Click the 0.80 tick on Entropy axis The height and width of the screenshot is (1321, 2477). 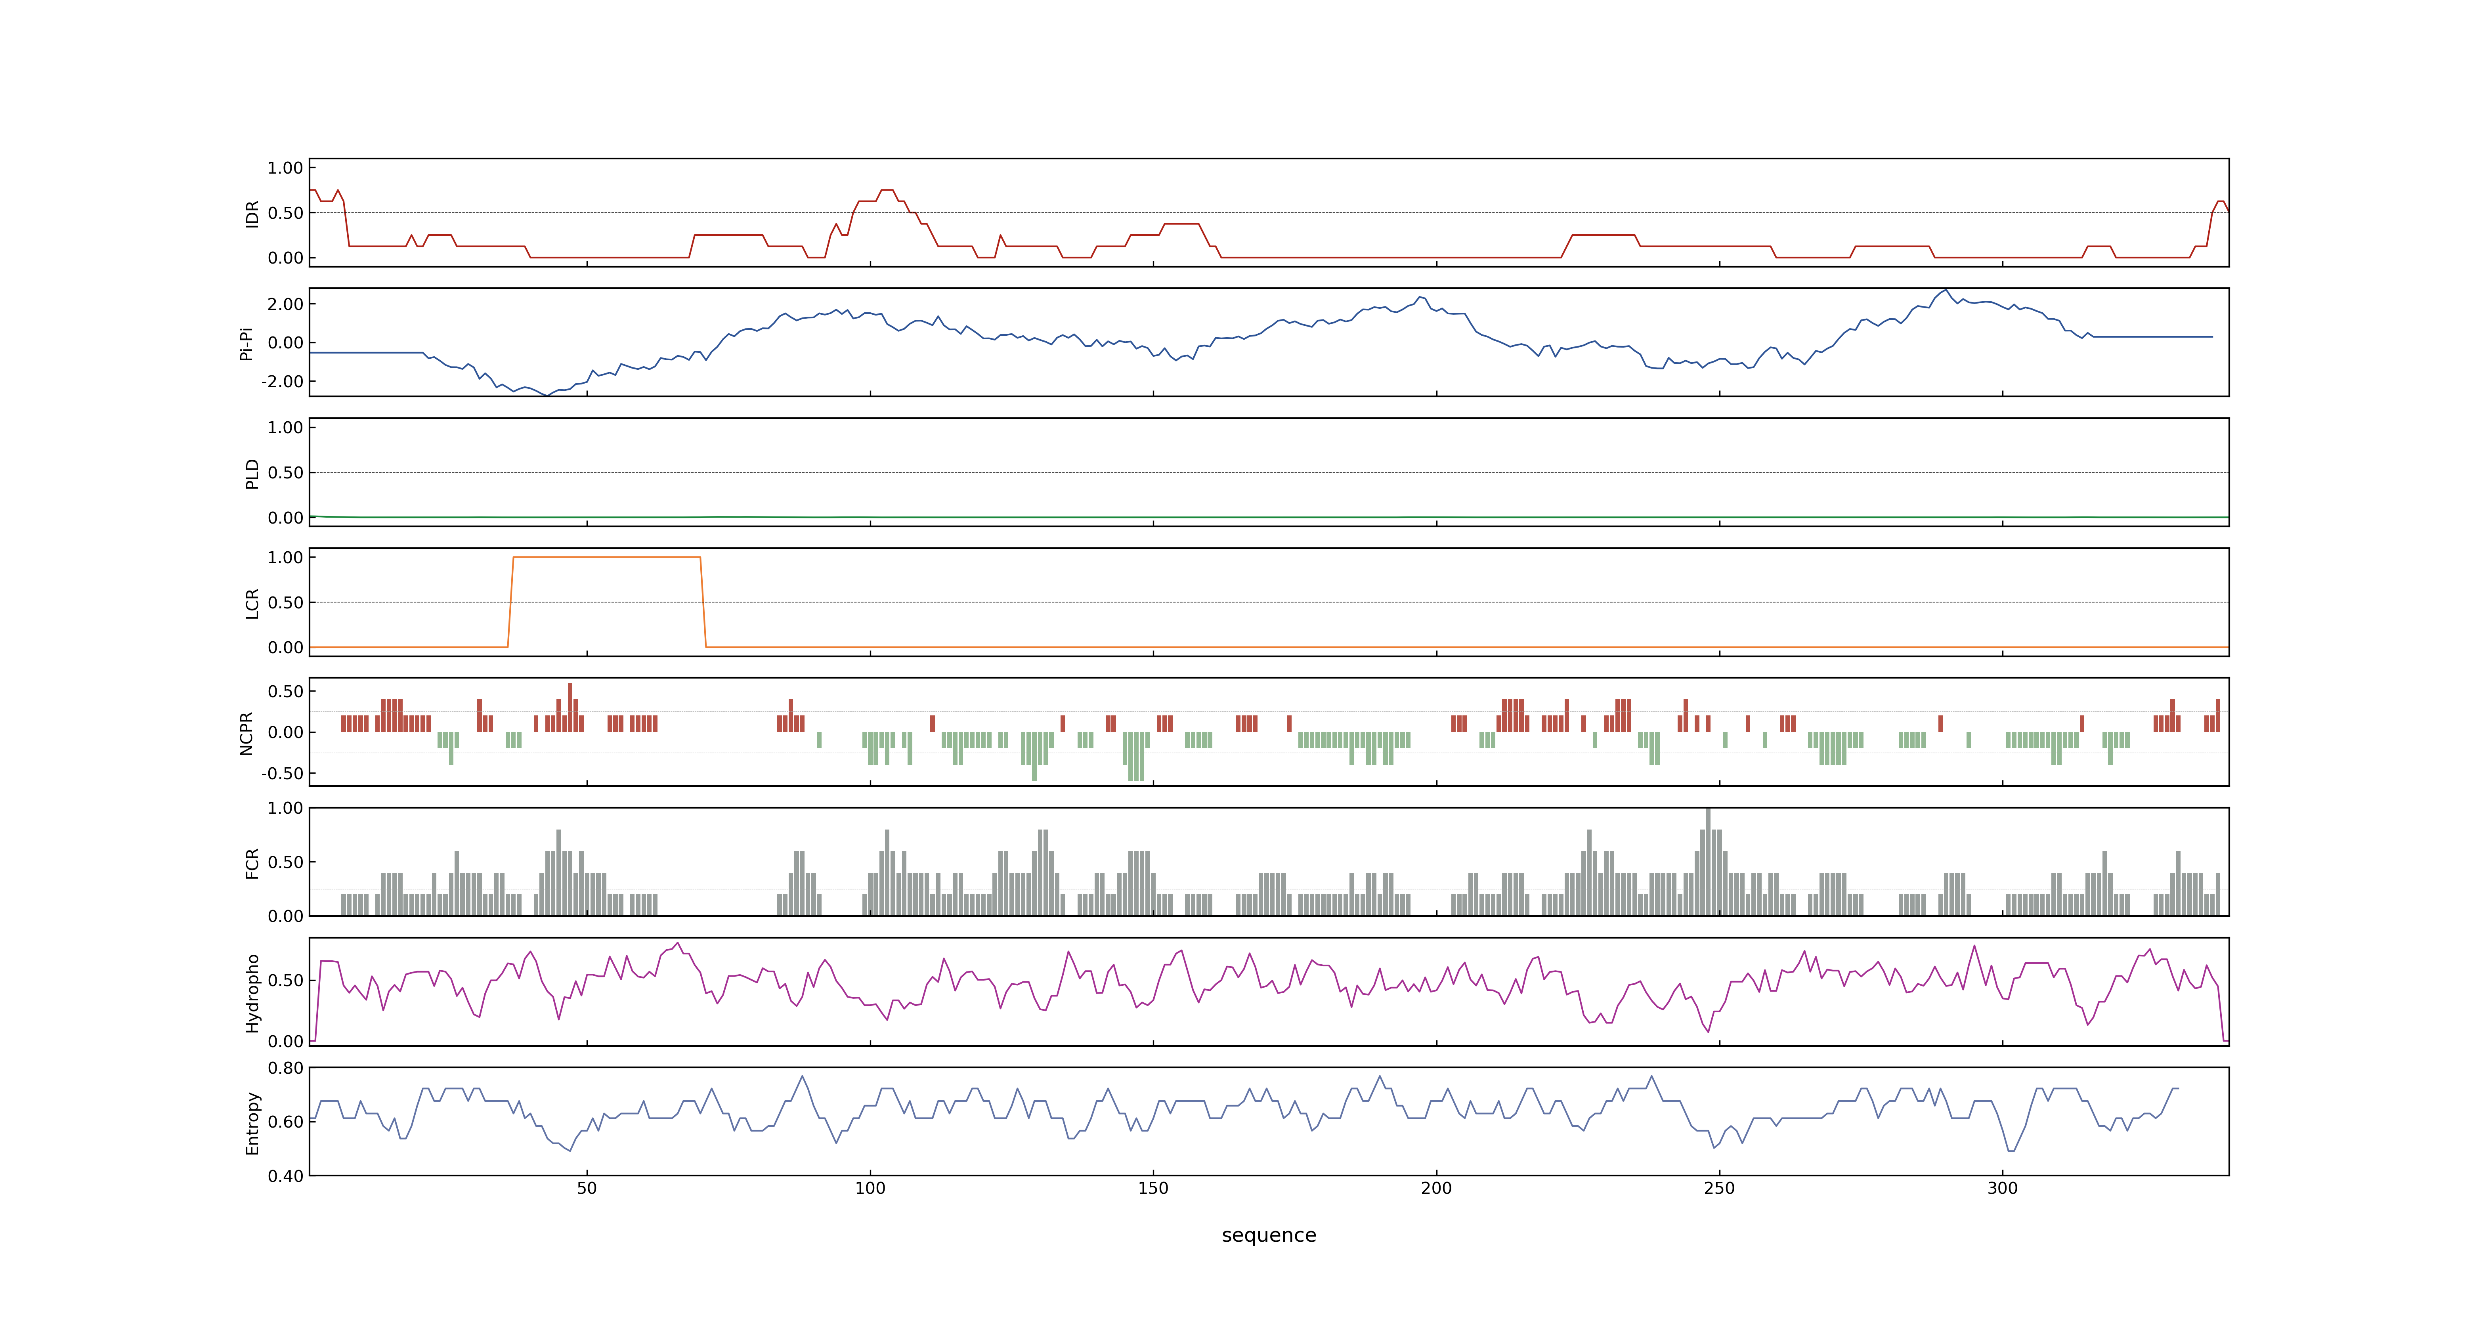286,1068
